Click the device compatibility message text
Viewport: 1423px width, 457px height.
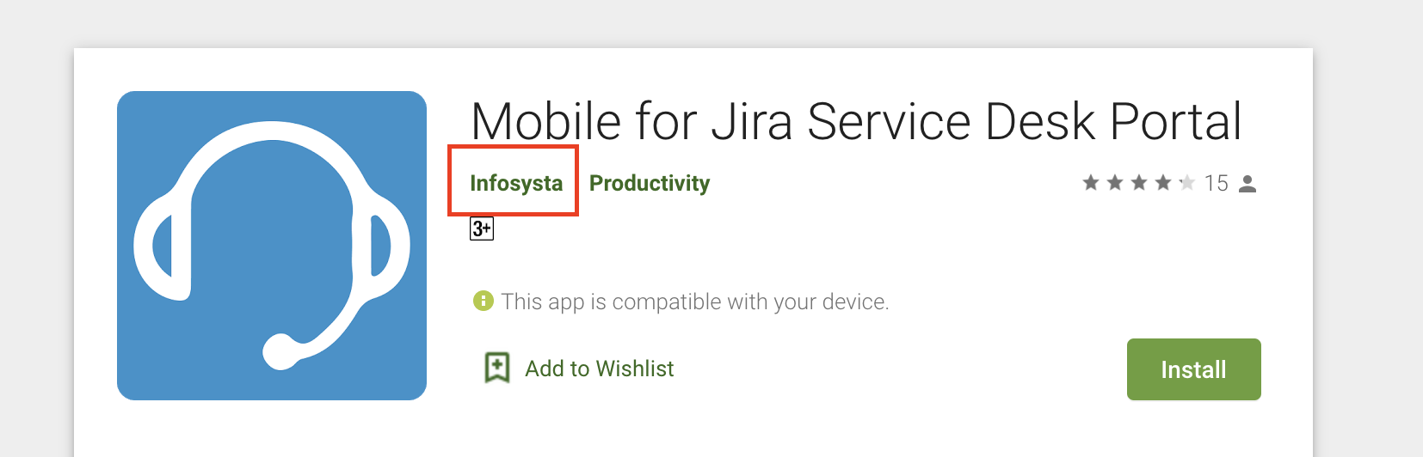coord(695,302)
